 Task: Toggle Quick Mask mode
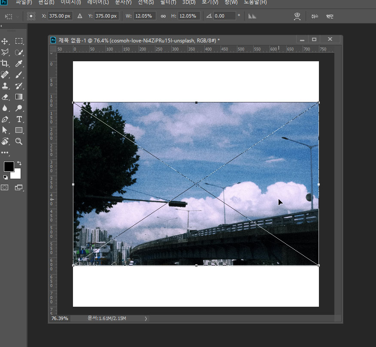(x=5, y=188)
